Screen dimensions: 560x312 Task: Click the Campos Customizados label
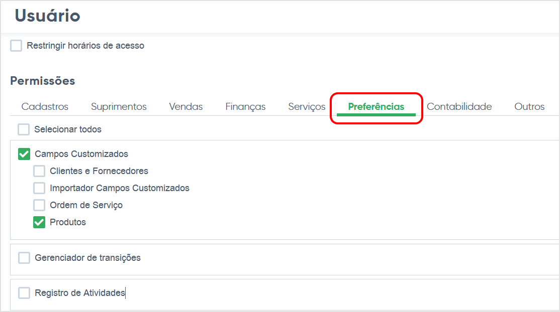pos(81,154)
